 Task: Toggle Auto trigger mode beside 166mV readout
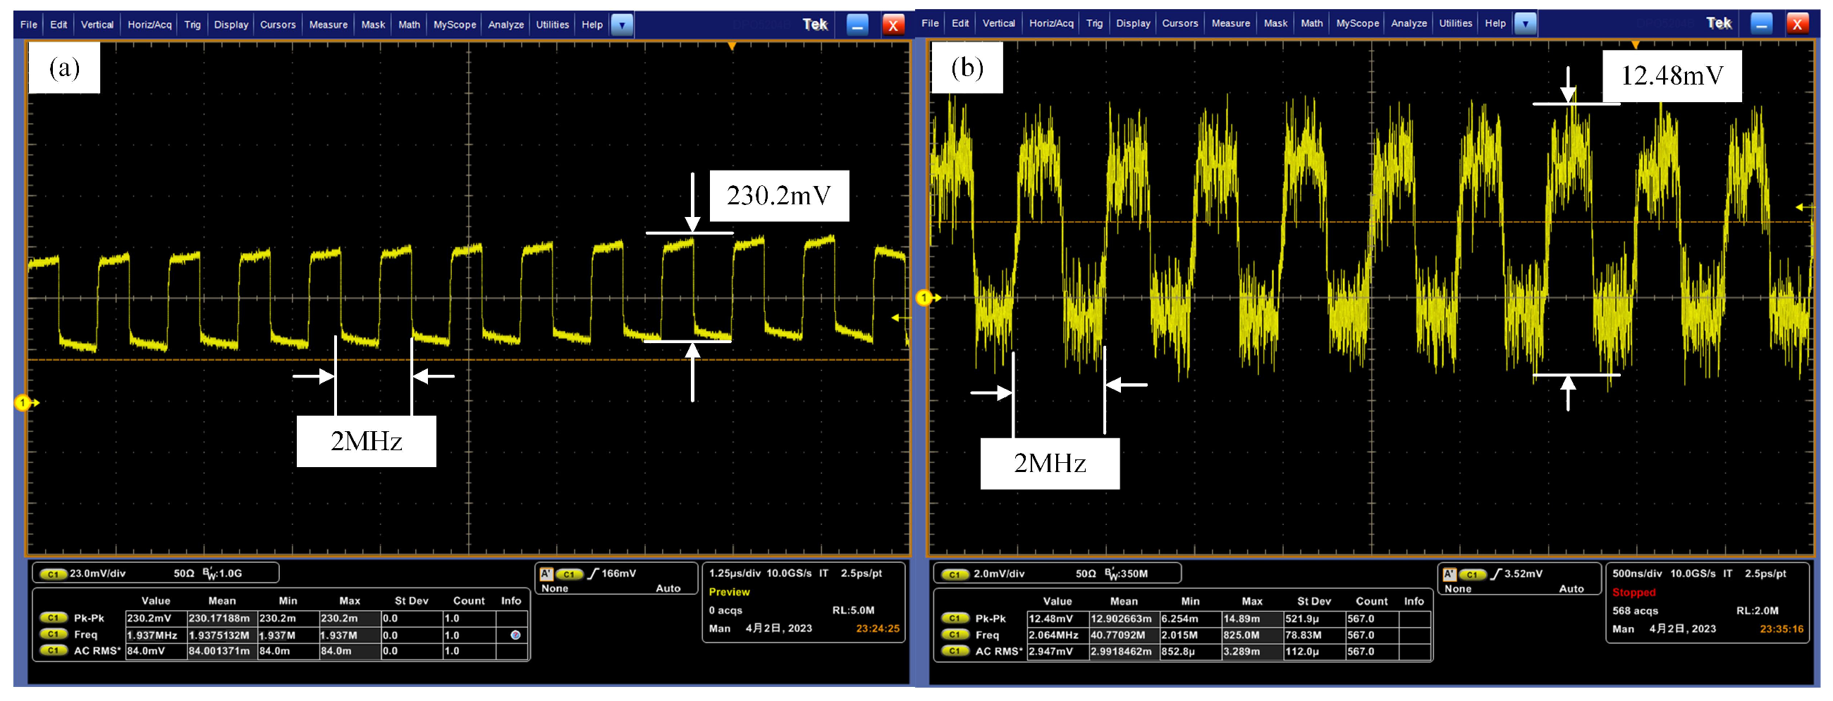pos(668,589)
